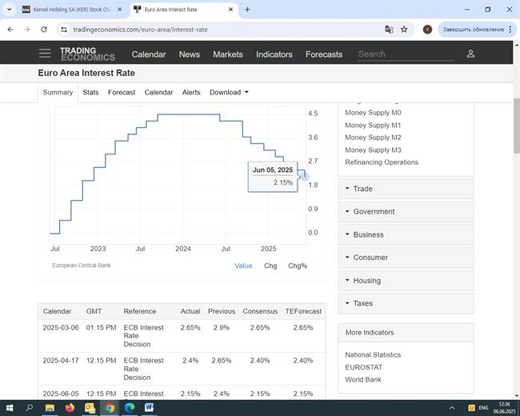This screenshot has height=416, width=520.
Task: Open the user account icon
Action: pyautogui.click(x=470, y=54)
